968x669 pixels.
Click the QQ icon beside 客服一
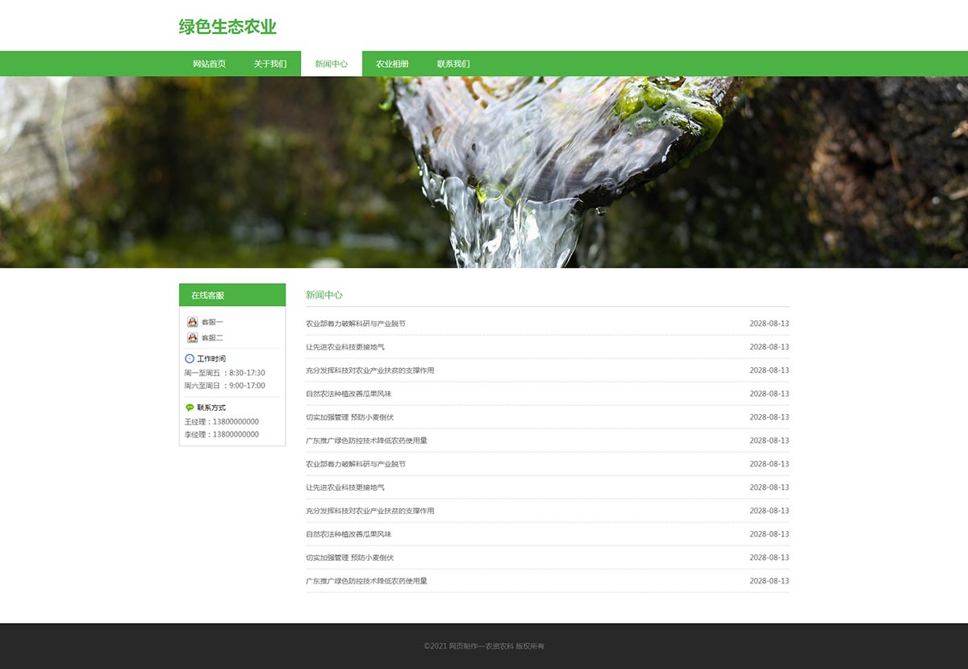point(192,322)
